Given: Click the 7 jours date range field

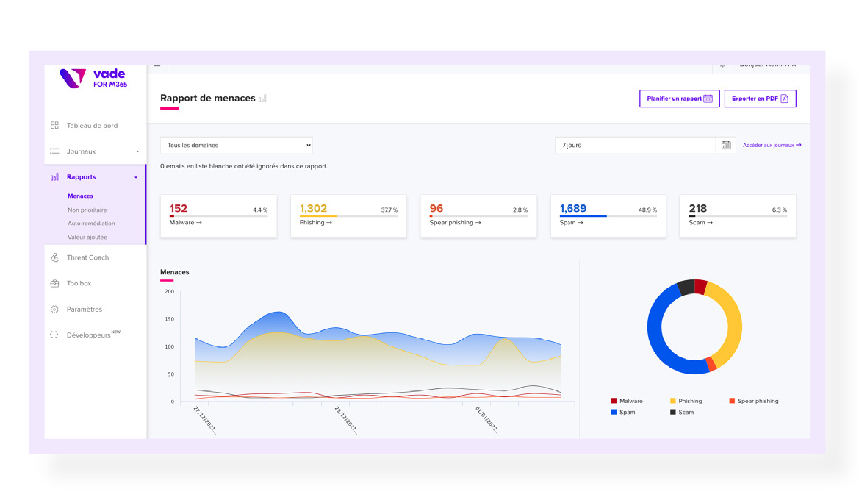Looking at the screenshot, I should [635, 146].
